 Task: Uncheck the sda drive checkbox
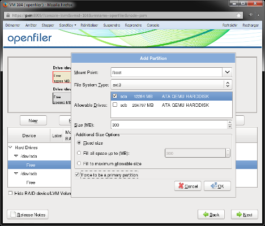pyautogui.click(x=115, y=96)
